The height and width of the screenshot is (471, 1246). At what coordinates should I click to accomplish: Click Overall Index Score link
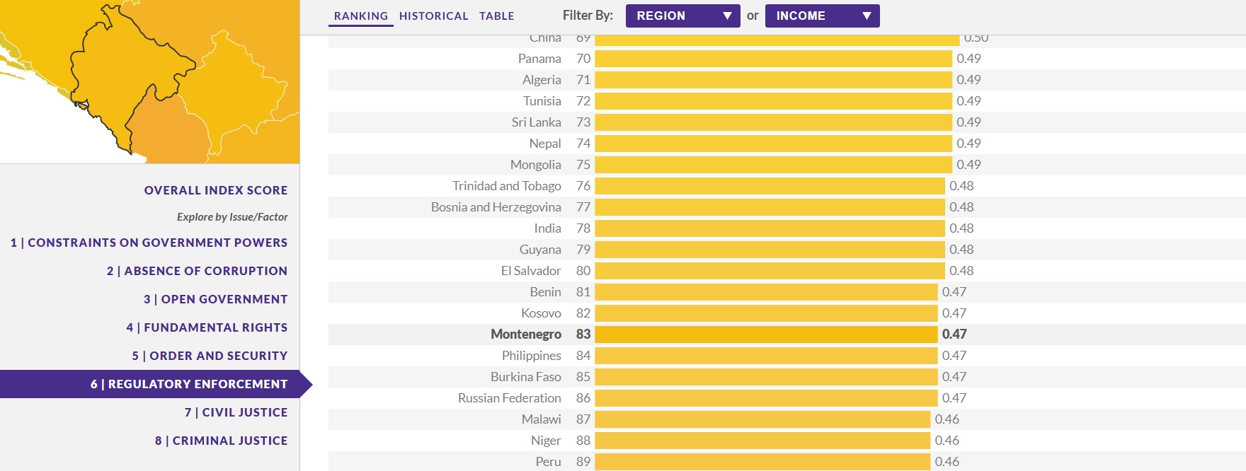[216, 190]
